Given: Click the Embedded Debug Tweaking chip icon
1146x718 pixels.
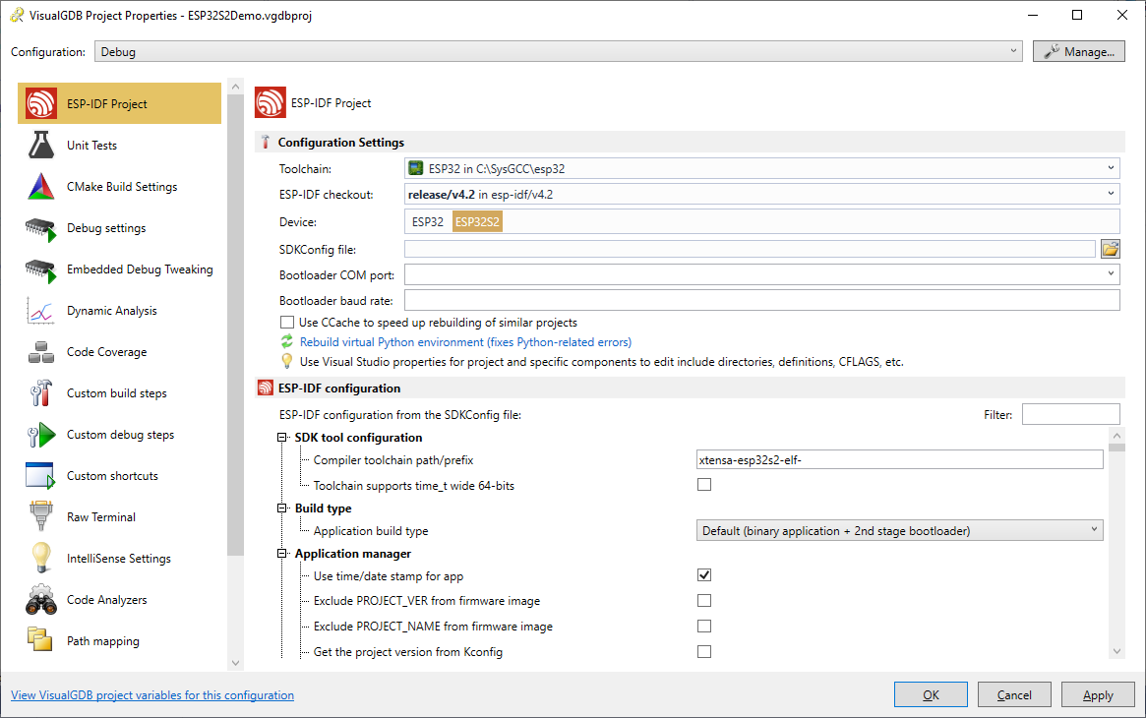Looking at the screenshot, I should [41, 270].
